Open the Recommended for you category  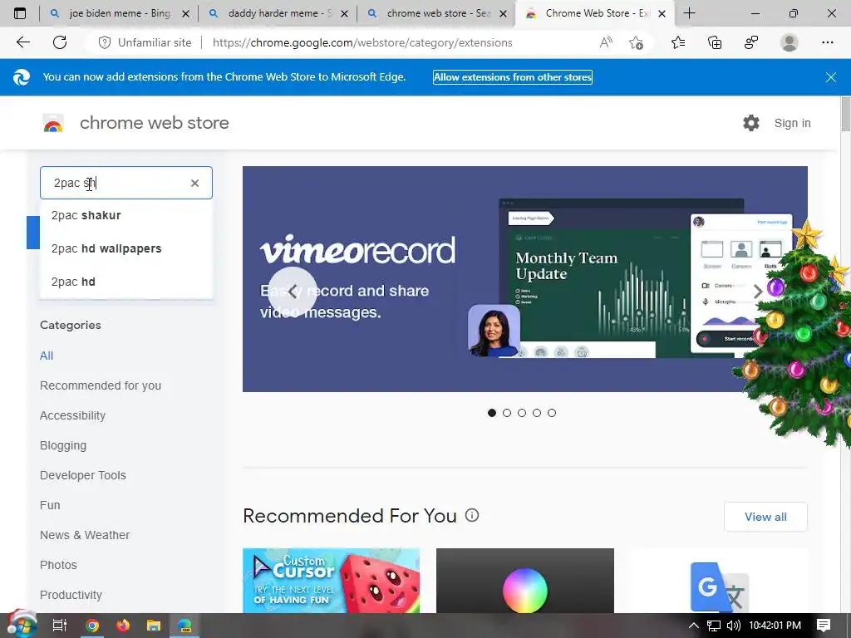click(101, 385)
